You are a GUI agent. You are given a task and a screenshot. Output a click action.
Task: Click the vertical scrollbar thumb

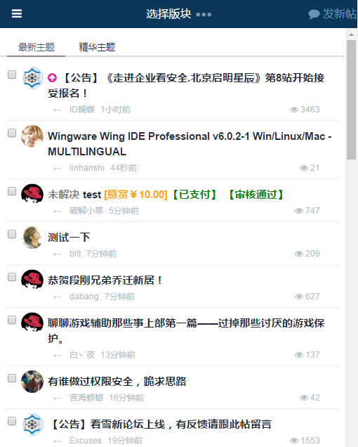click(x=351, y=100)
